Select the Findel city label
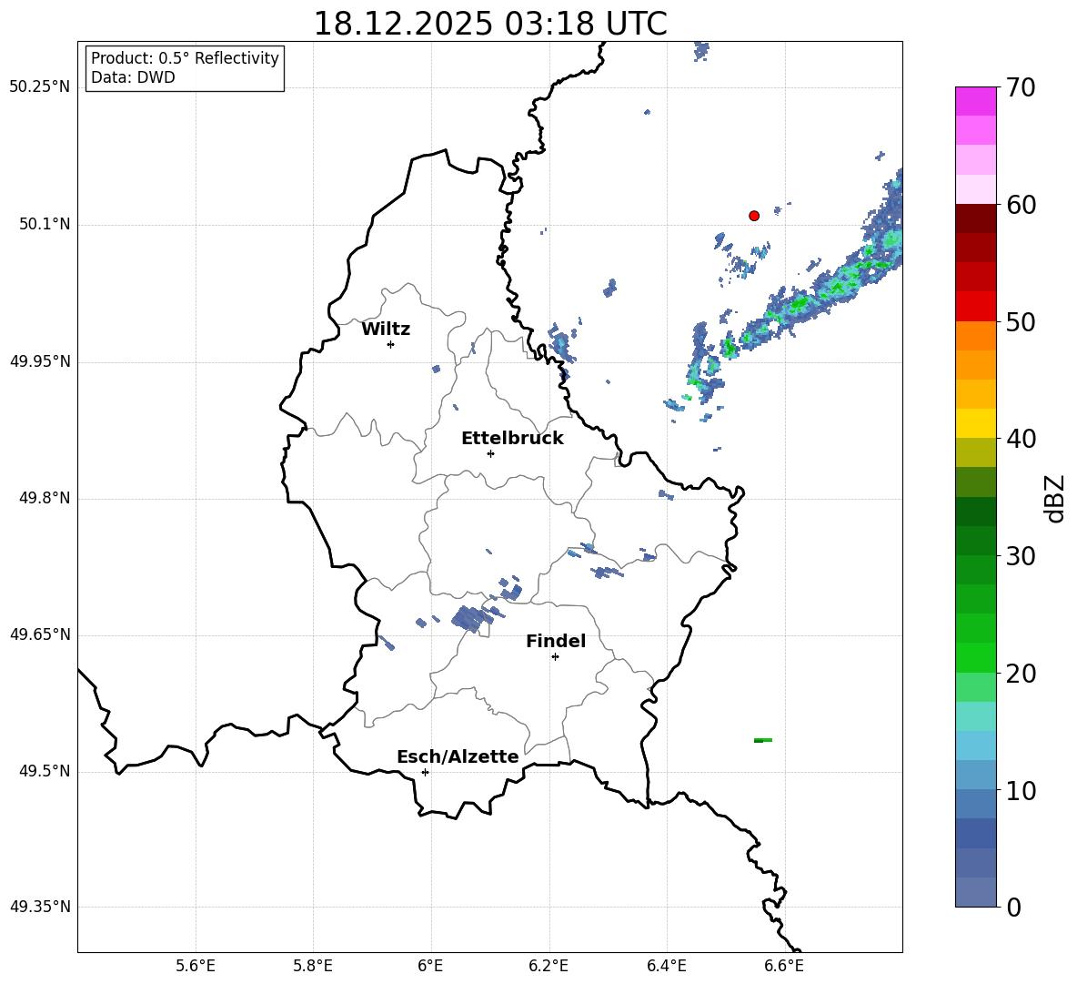The image size is (1077, 984). pos(556,641)
